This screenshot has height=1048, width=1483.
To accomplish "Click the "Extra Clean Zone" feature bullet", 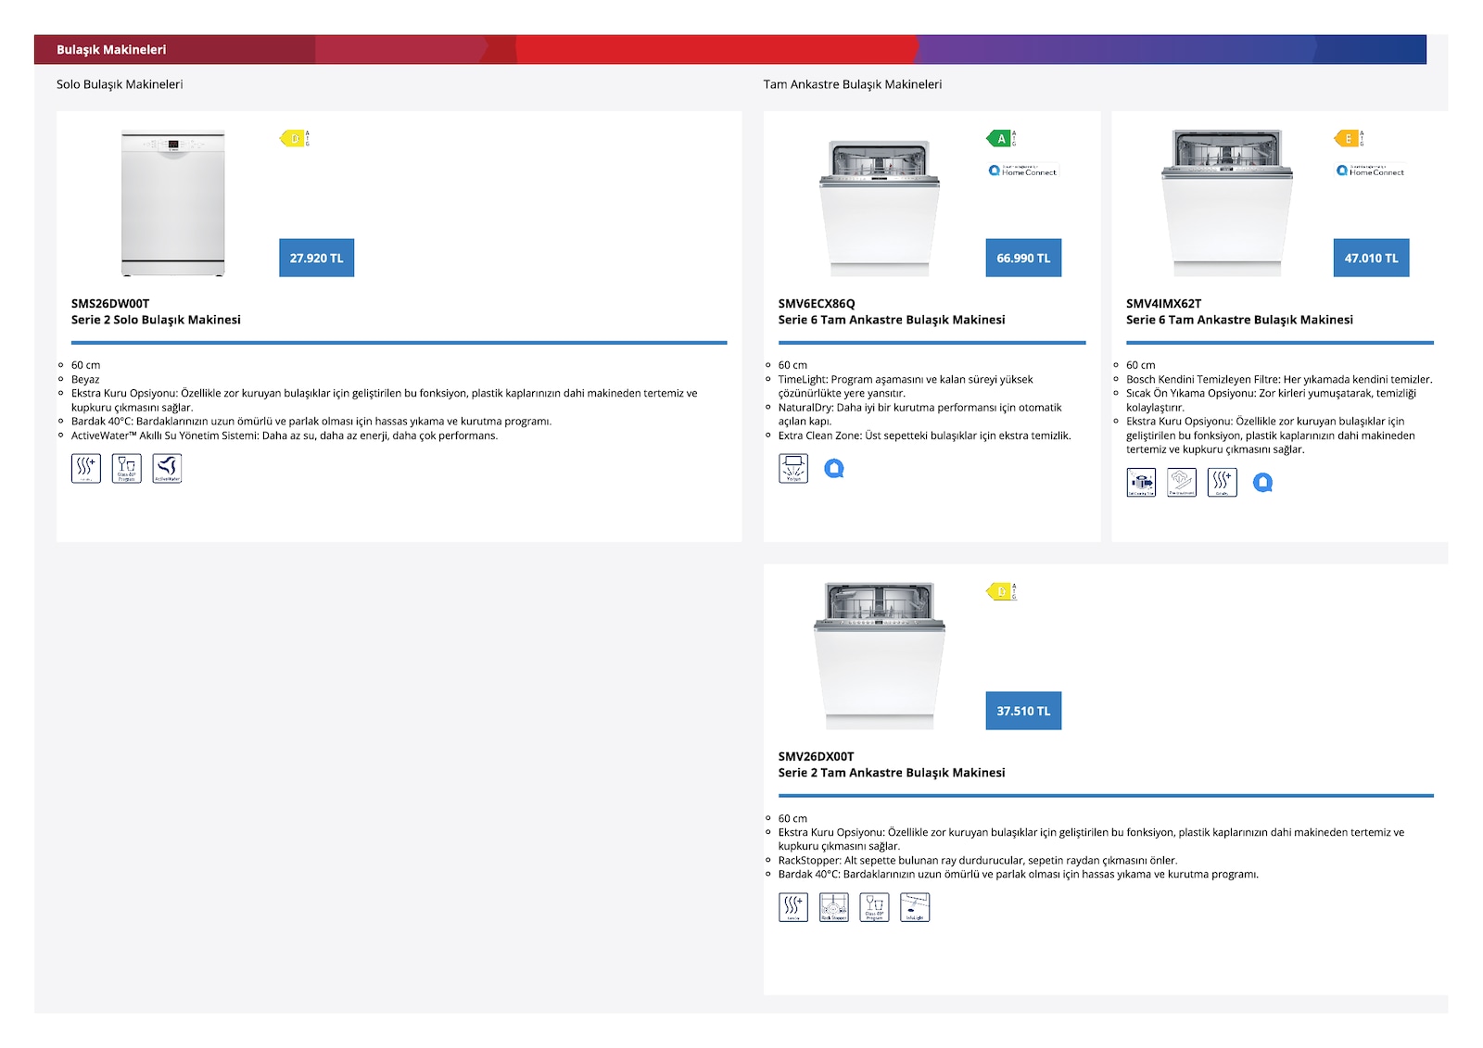I will pos(925,436).
